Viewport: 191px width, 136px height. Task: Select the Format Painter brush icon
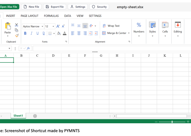[x=17, y=35]
